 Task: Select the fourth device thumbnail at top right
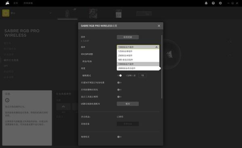(144, 14)
